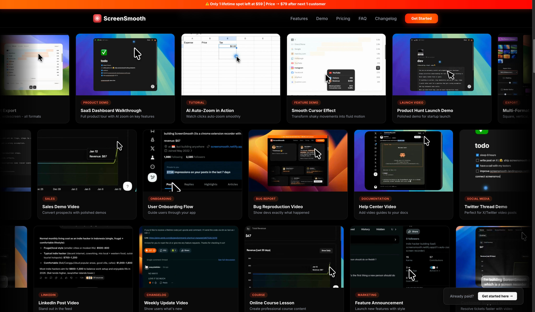Viewport: 535px width, 312px height.
Task: Click the ONBOARDING tag
Action: click(x=161, y=199)
